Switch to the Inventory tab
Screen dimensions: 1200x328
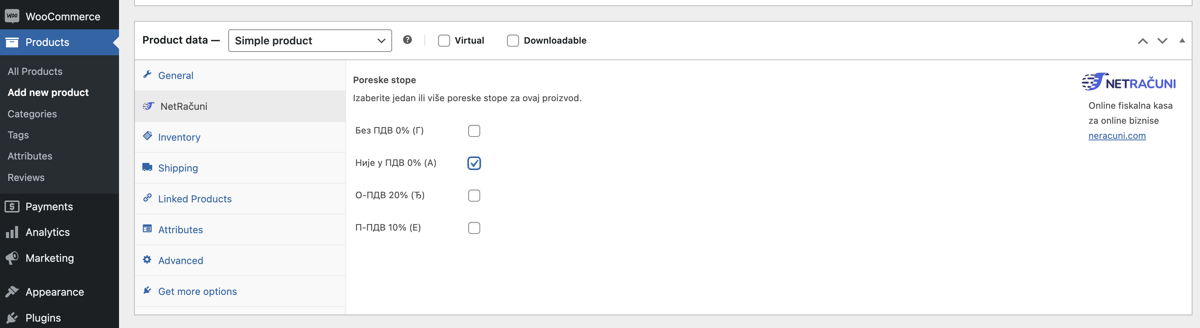pyautogui.click(x=179, y=137)
